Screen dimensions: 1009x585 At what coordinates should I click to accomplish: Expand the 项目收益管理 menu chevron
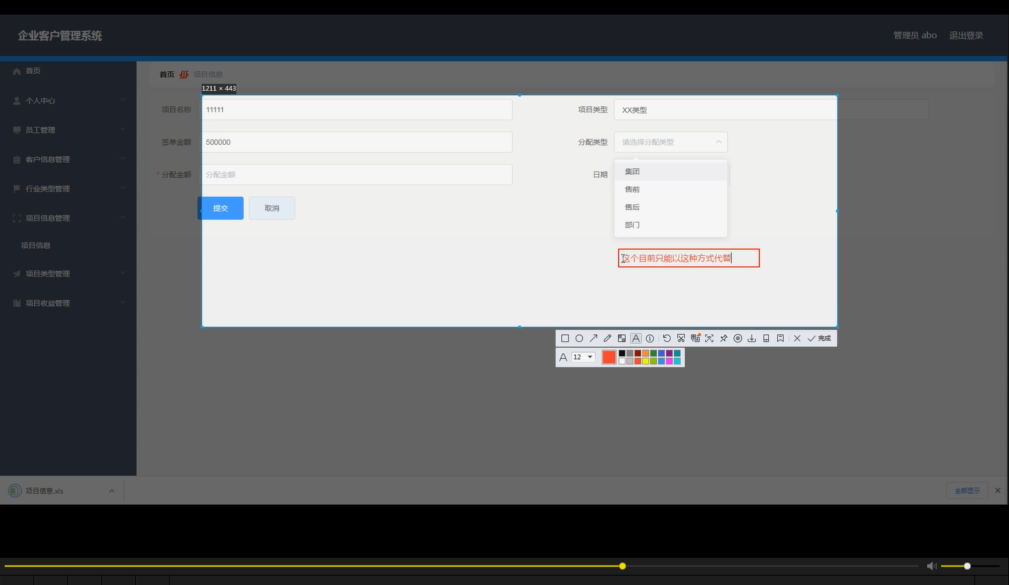(x=123, y=302)
